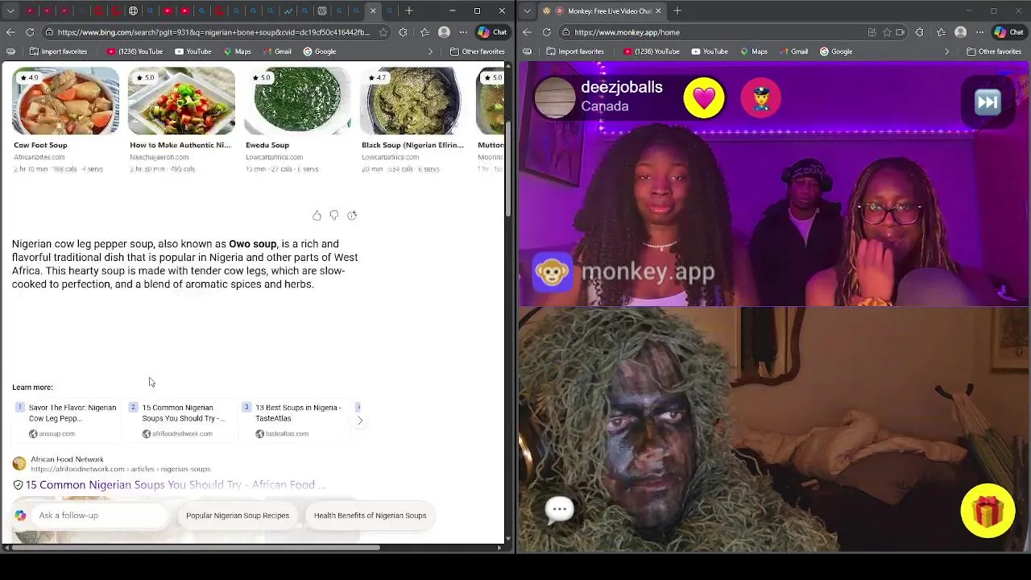Close the Monkey tab
Screen dimensions: 1031x580
tap(659, 10)
